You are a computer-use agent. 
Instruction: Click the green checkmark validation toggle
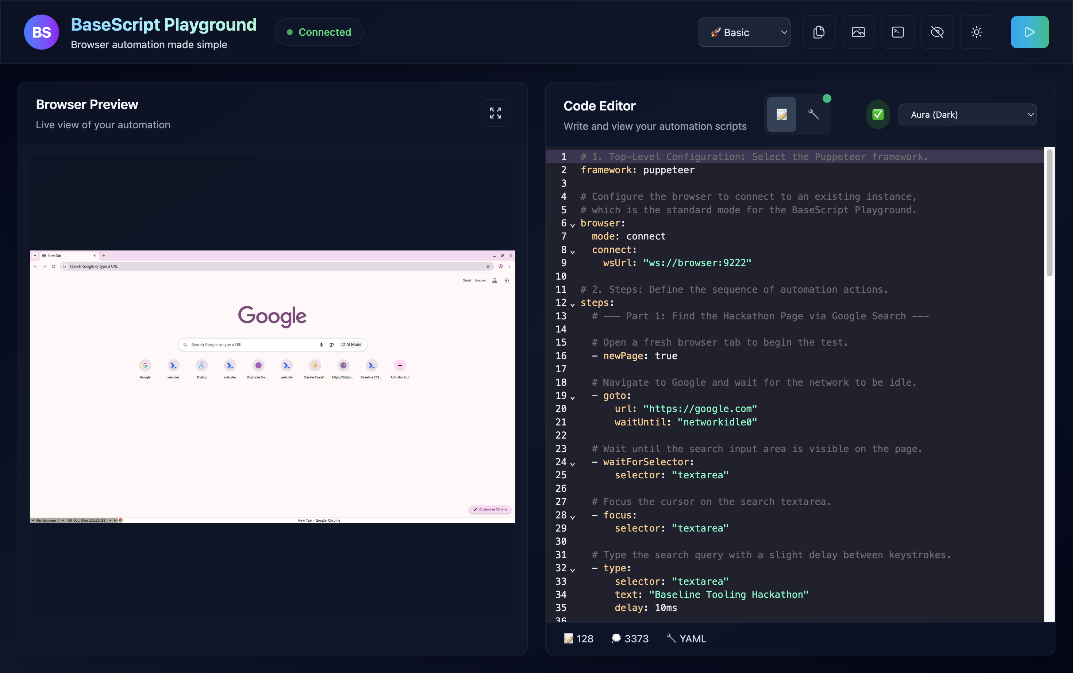coord(877,114)
